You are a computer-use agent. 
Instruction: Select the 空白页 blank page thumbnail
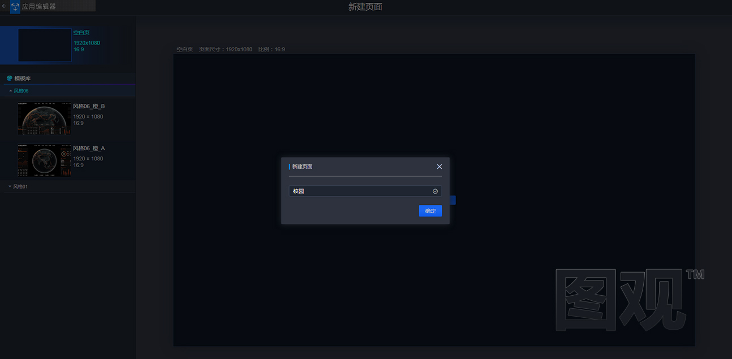click(45, 45)
